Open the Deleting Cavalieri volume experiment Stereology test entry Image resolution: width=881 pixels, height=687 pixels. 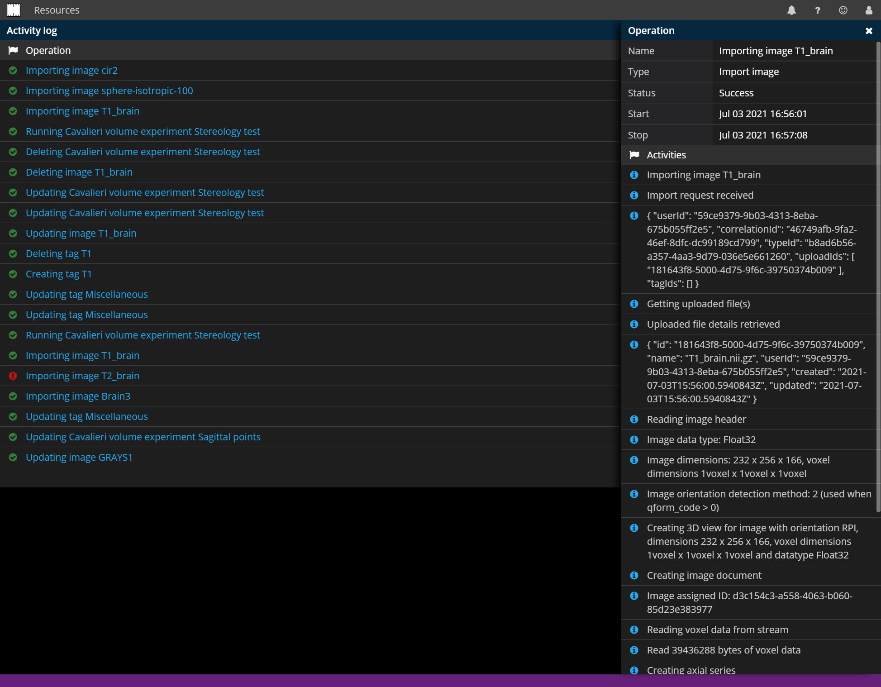(x=143, y=152)
